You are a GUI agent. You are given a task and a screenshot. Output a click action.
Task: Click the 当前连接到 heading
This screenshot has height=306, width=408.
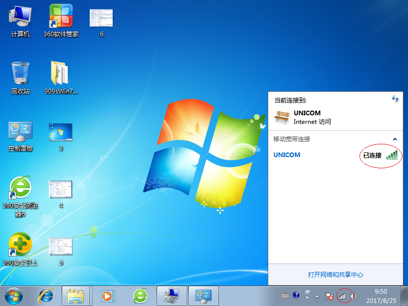coord(290,100)
